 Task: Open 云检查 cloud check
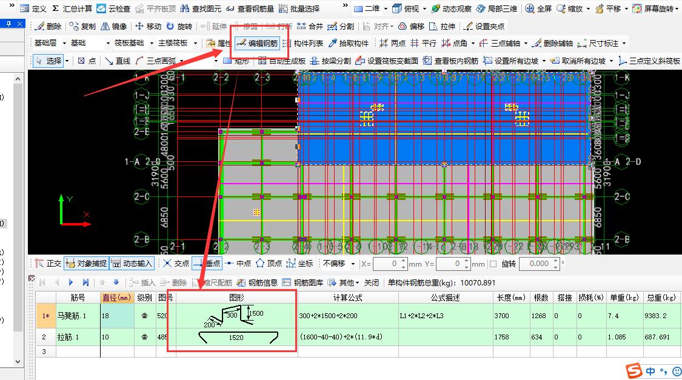[113, 8]
